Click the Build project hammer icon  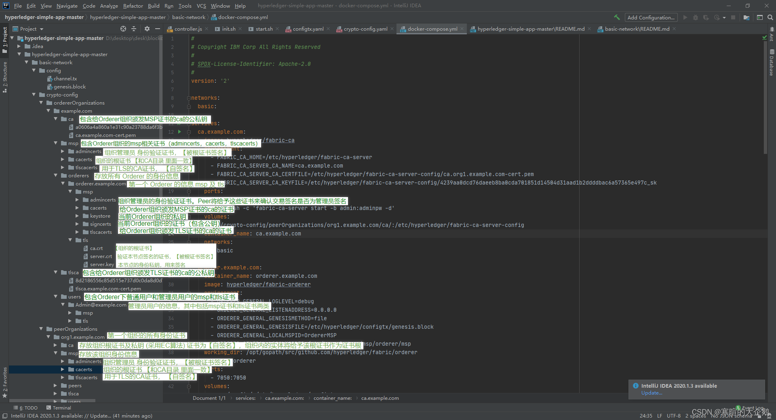617,17
